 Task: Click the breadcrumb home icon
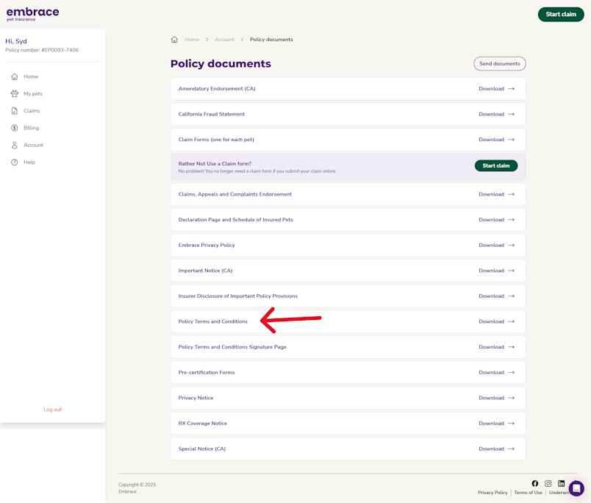(174, 39)
